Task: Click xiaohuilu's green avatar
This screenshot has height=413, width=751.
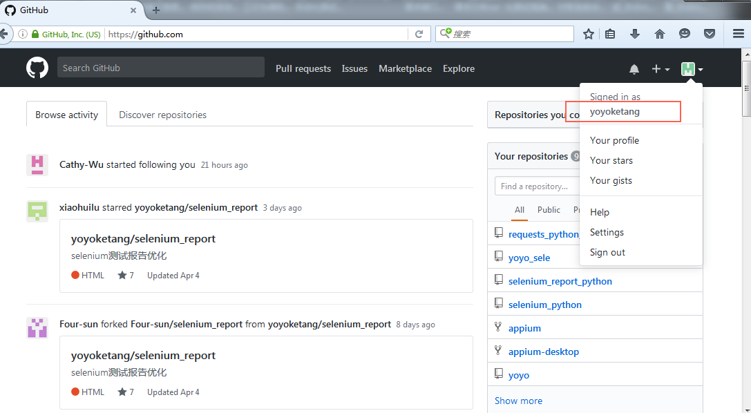Action: (37, 211)
